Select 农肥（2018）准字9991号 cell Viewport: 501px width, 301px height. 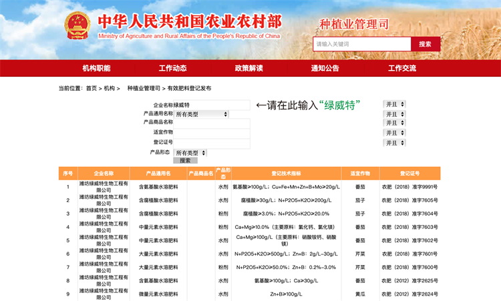click(x=410, y=187)
